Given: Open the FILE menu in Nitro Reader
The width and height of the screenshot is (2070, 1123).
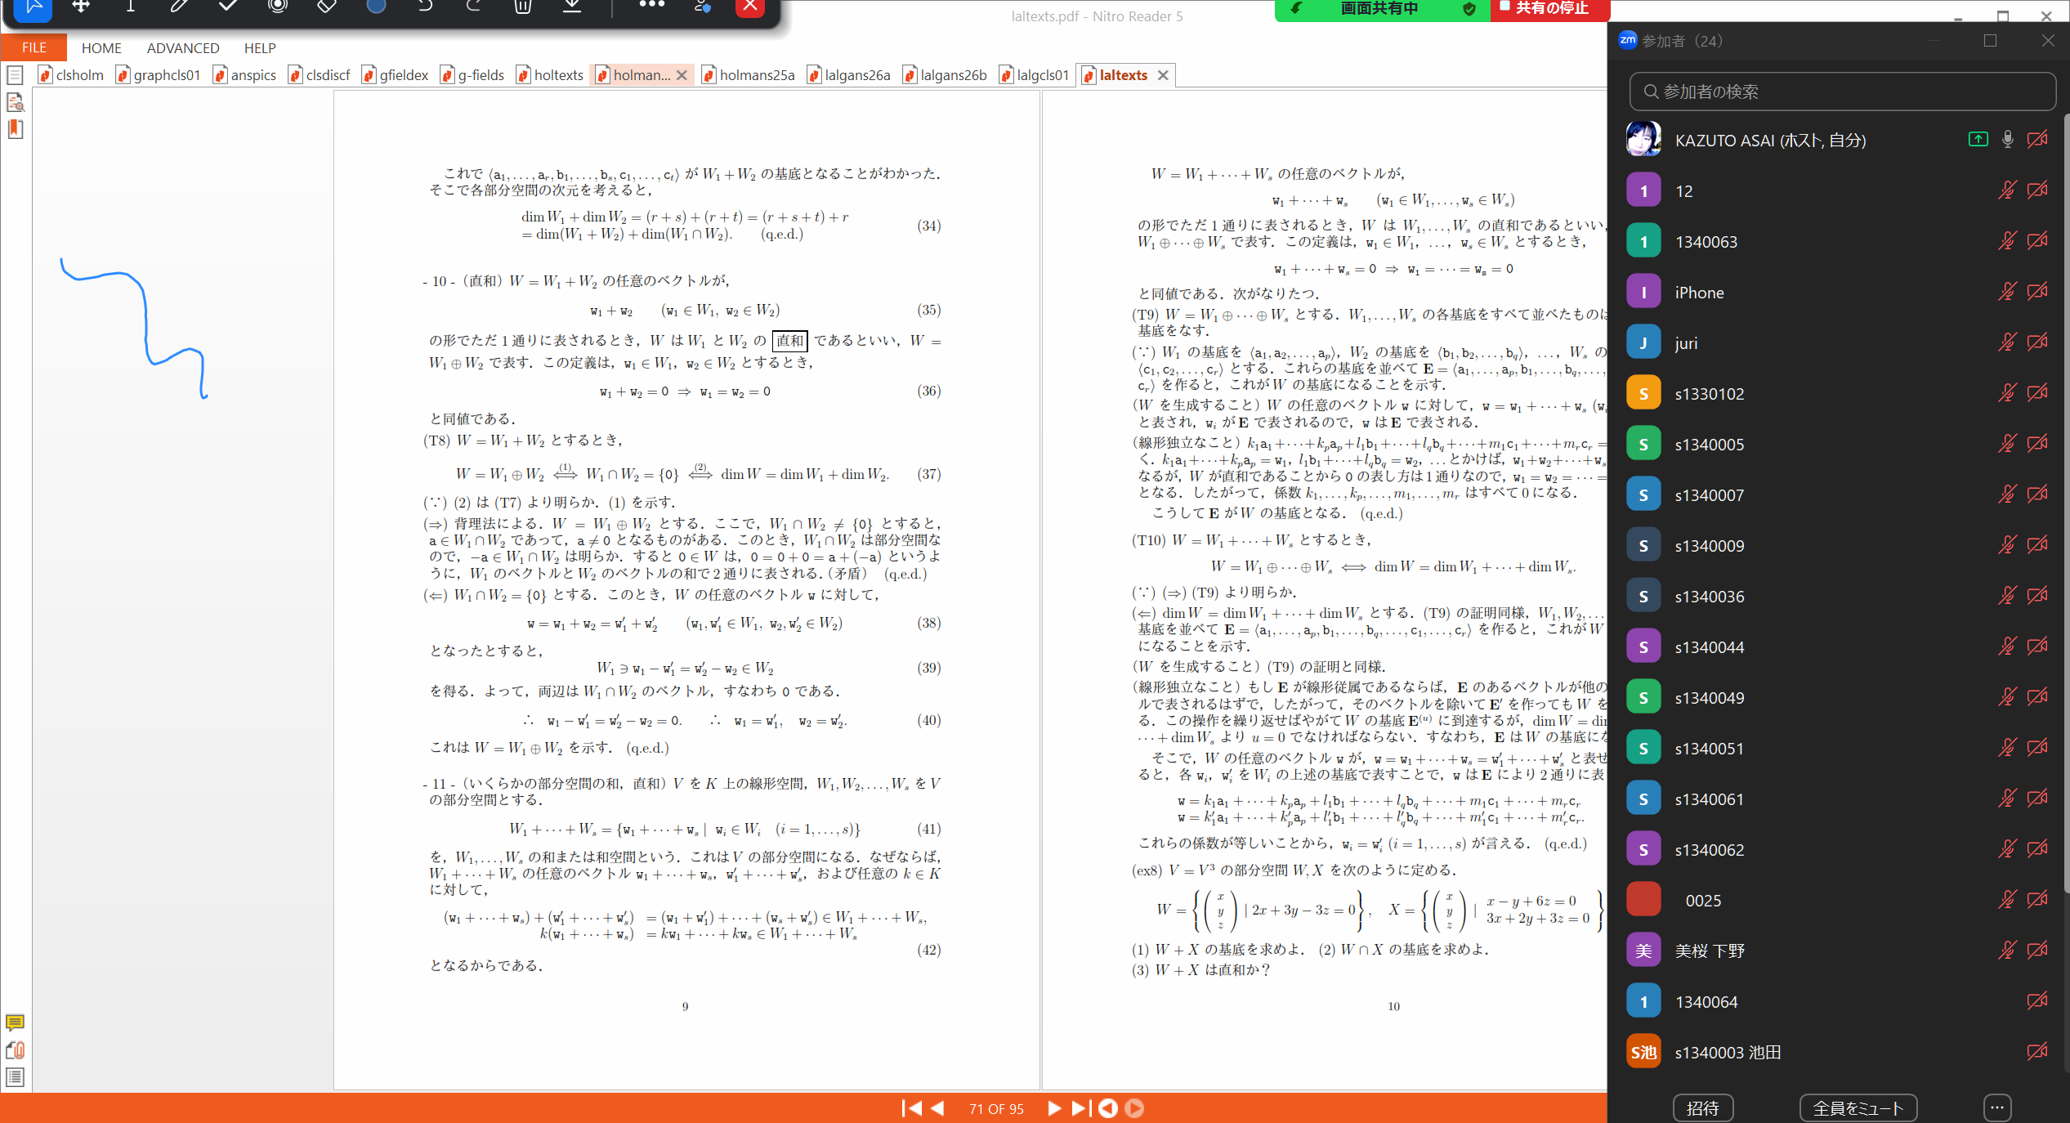Looking at the screenshot, I should point(34,47).
